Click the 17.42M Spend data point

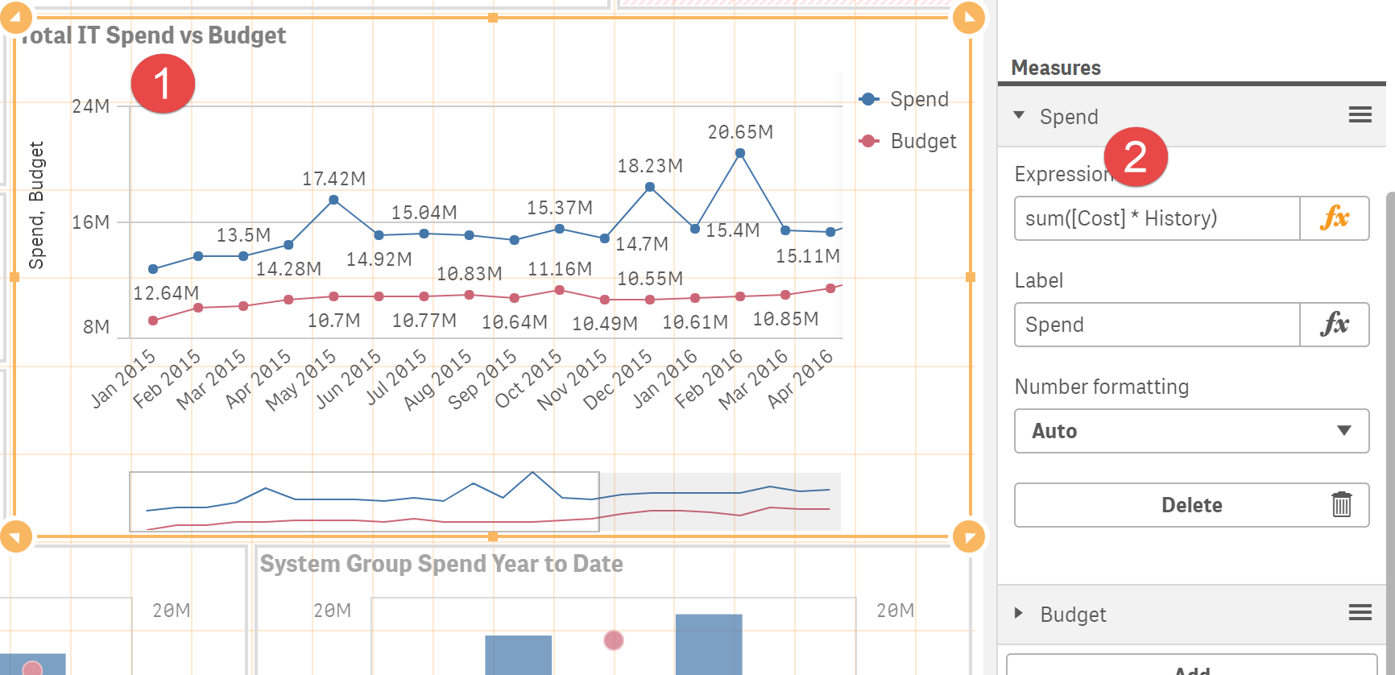pyautogui.click(x=333, y=200)
